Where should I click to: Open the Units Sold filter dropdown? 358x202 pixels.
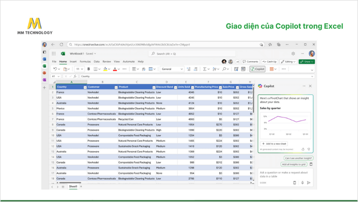pos(193,87)
